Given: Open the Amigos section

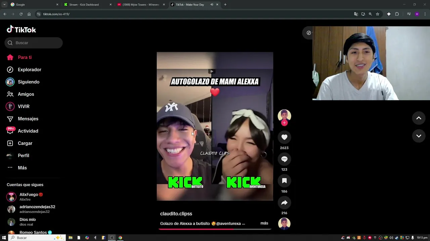Looking at the screenshot, I should click(x=20, y=94).
